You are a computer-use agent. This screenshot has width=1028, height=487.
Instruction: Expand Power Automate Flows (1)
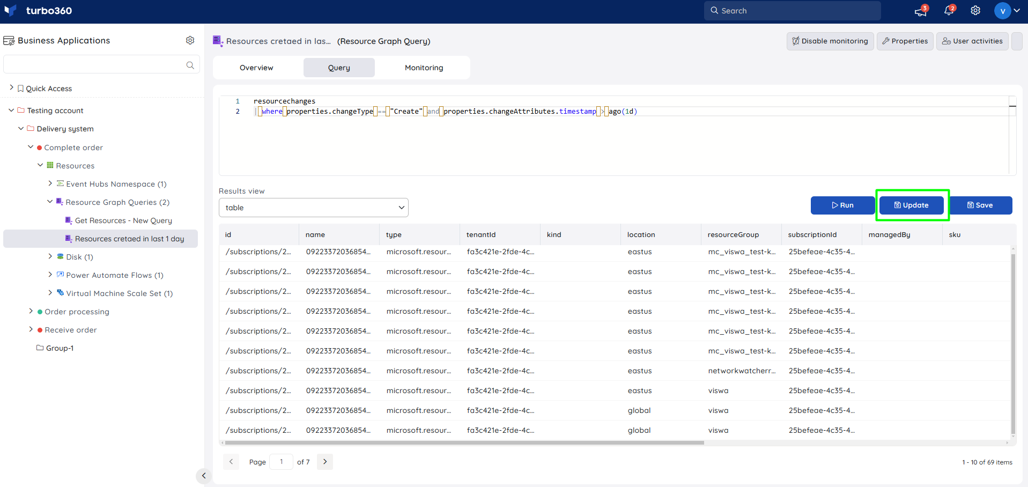50,275
